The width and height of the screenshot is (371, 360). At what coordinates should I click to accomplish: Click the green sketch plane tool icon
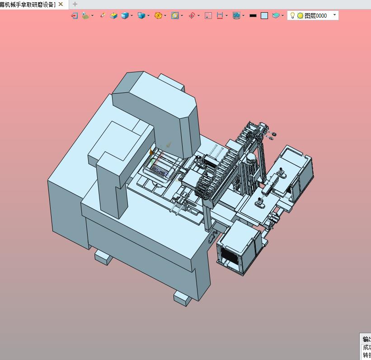(85, 16)
